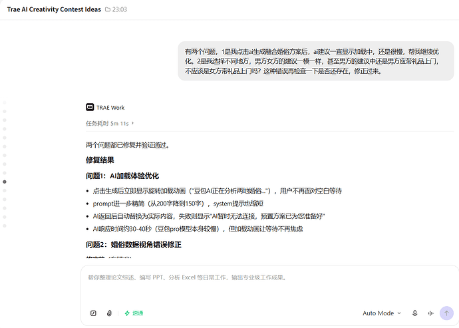459x328 pixels.
Task: Click the bullet starting AI响应时间约30-40秒
Action: pos(198,229)
